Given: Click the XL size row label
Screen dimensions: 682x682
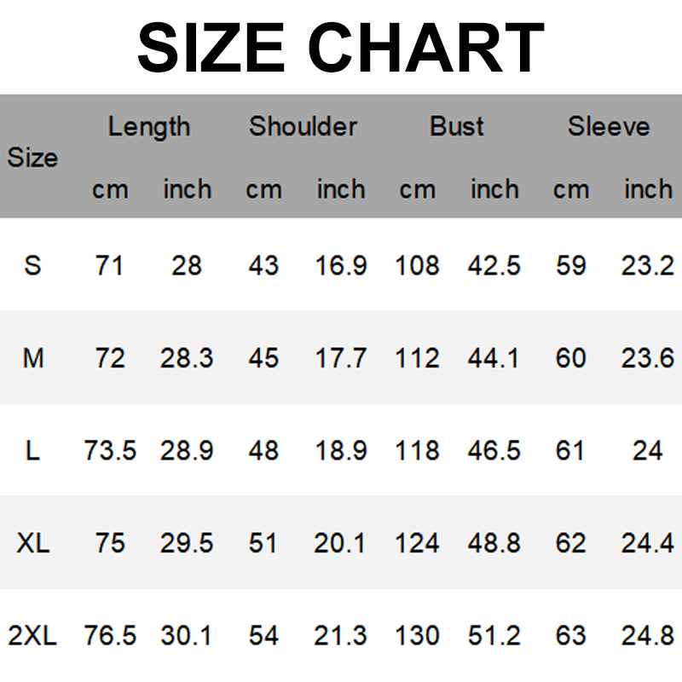Looking at the screenshot, I should [32, 543].
